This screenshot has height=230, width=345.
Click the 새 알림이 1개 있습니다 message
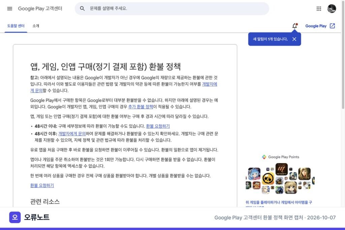(x=270, y=39)
